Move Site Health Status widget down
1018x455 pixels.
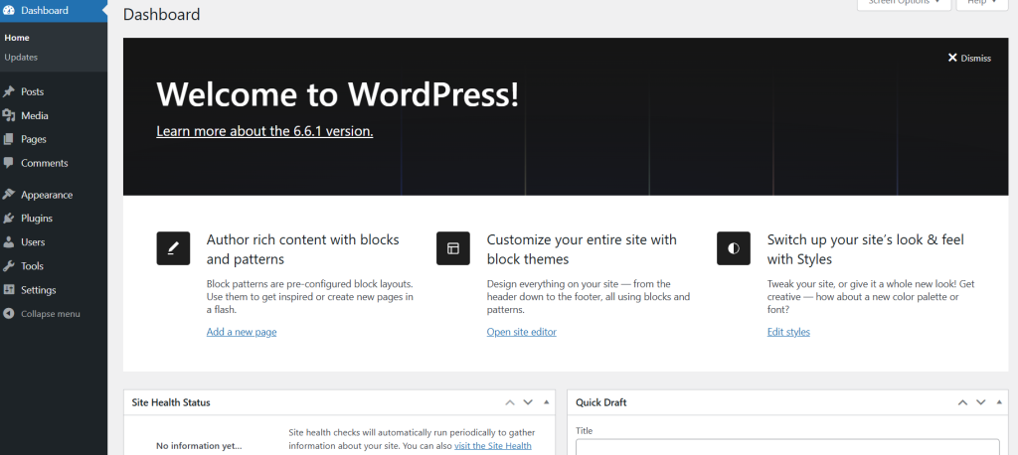(528, 402)
